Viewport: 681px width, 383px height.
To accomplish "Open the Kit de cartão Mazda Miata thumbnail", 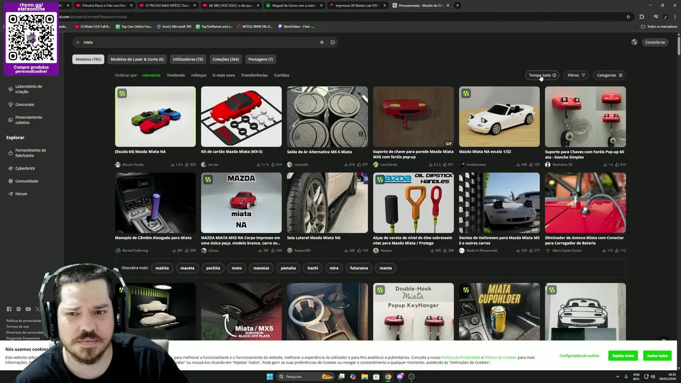I will [241, 116].
